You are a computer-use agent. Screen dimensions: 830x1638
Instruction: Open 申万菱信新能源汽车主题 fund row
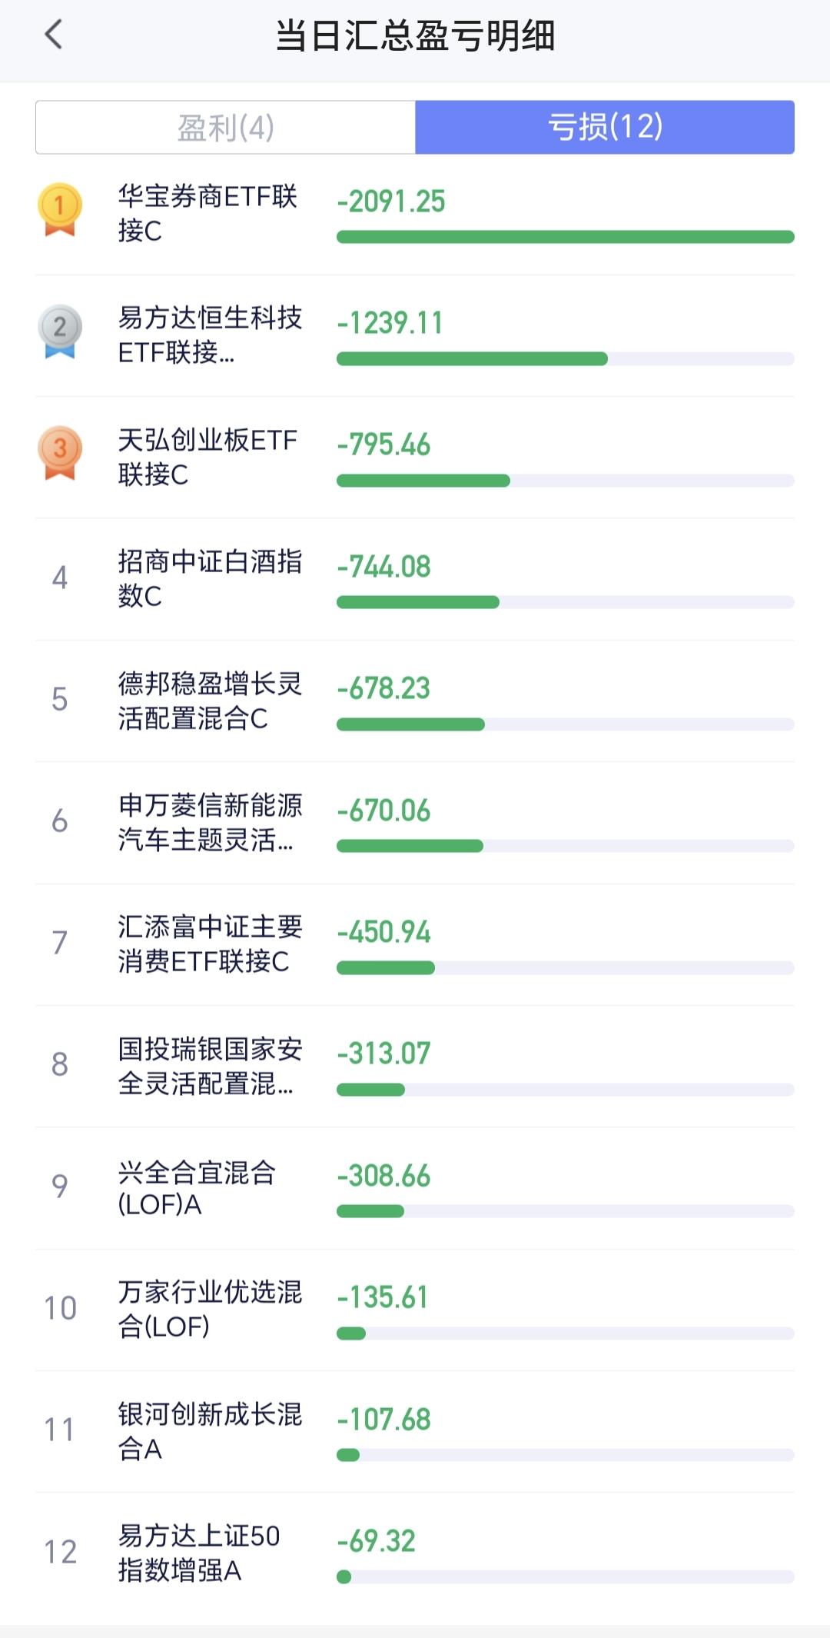pyautogui.click(x=415, y=823)
